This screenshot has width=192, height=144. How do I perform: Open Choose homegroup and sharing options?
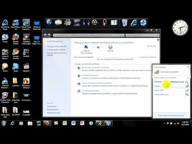(x=97, y=83)
